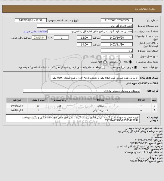The width and height of the screenshot is (164, 181).
Task: Click the goods group field تجهیزات و وسایل تحصیلی واداری
Action: click(x=81, y=91)
